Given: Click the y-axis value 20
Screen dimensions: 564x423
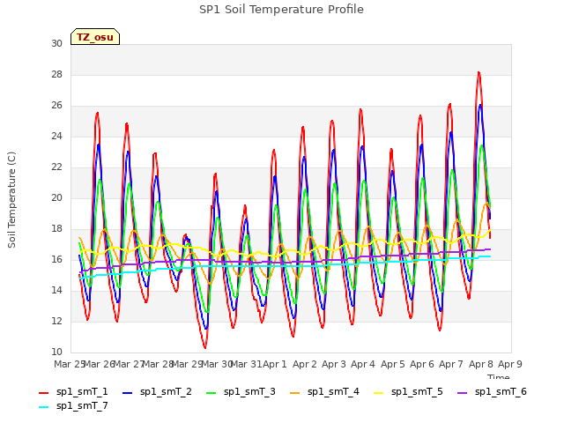Looking at the screenshot, I should click(x=56, y=197).
